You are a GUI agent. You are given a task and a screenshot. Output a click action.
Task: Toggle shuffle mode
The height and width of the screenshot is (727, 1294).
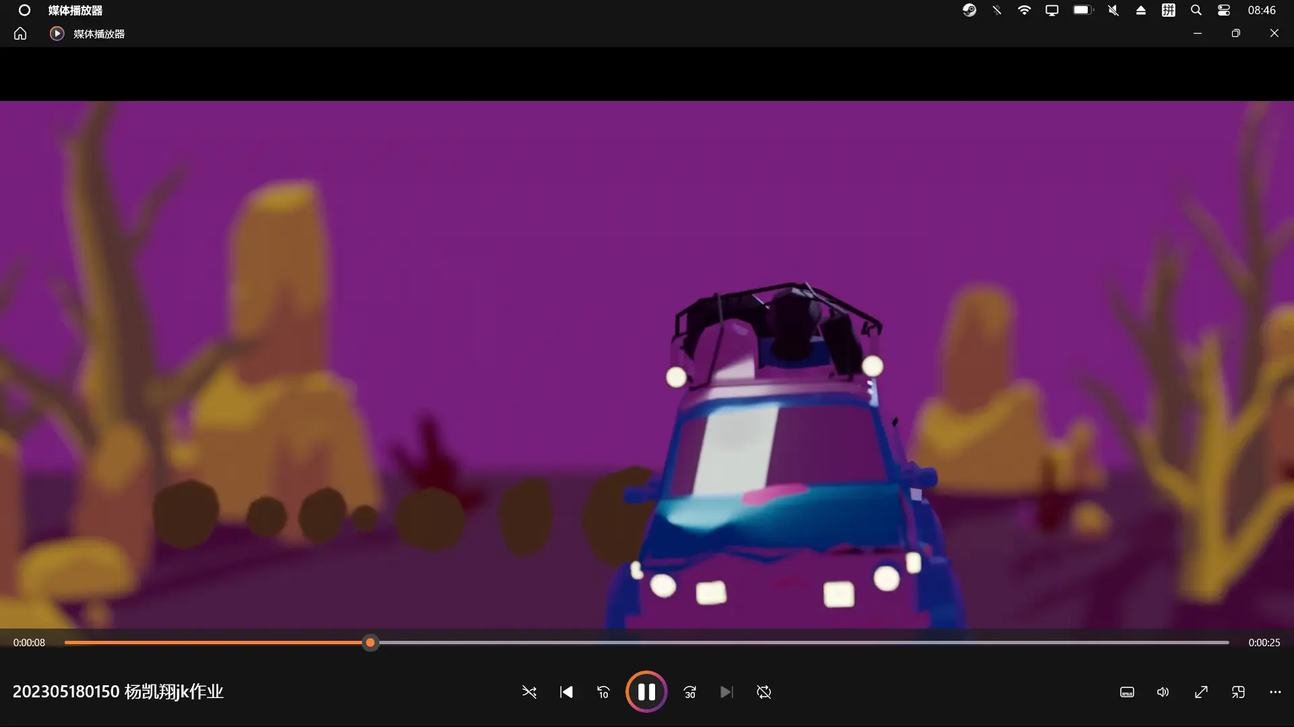(x=529, y=692)
